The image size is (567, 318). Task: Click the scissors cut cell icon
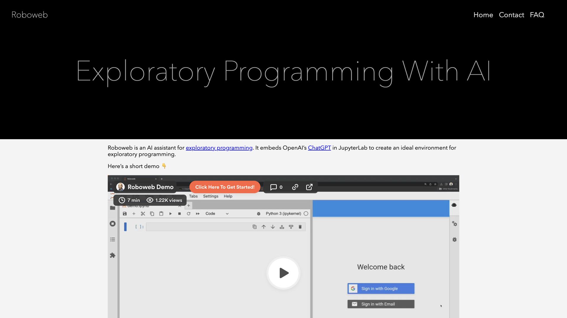(143, 214)
